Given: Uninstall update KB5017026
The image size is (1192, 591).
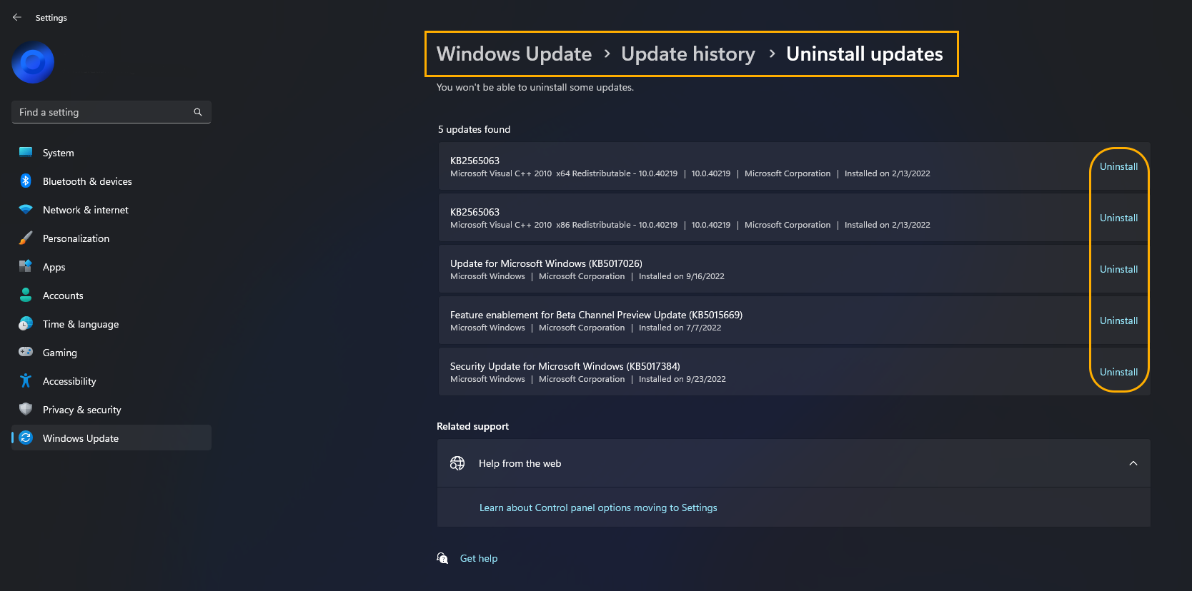Looking at the screenshot, I should tap(1118, 269).
